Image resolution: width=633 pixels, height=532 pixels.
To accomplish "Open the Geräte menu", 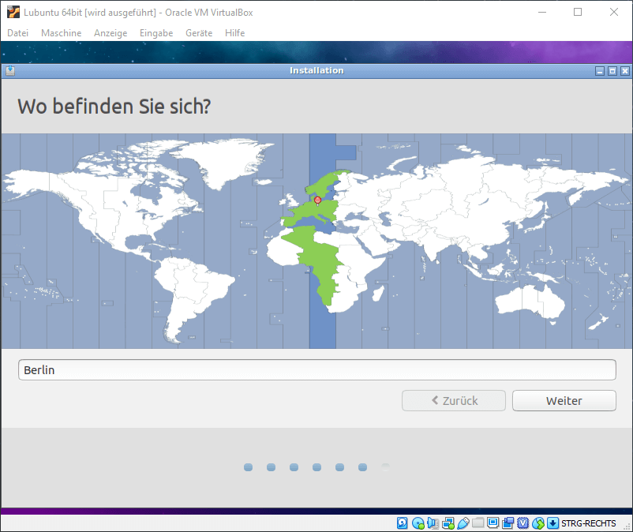I will pos(199,33).
